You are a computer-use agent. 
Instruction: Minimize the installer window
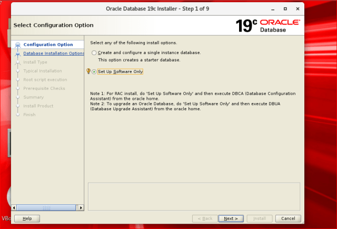click(x=273, y=9)
